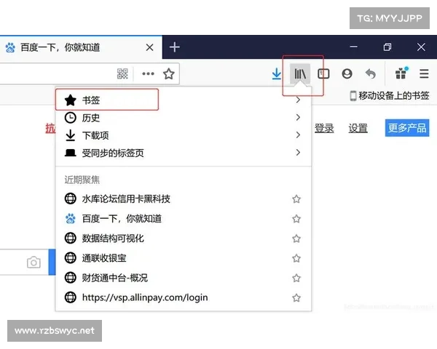The image size is (437, 349).
Task: Click the 登录 link on Baidu page
Action: tap(324, 128)
